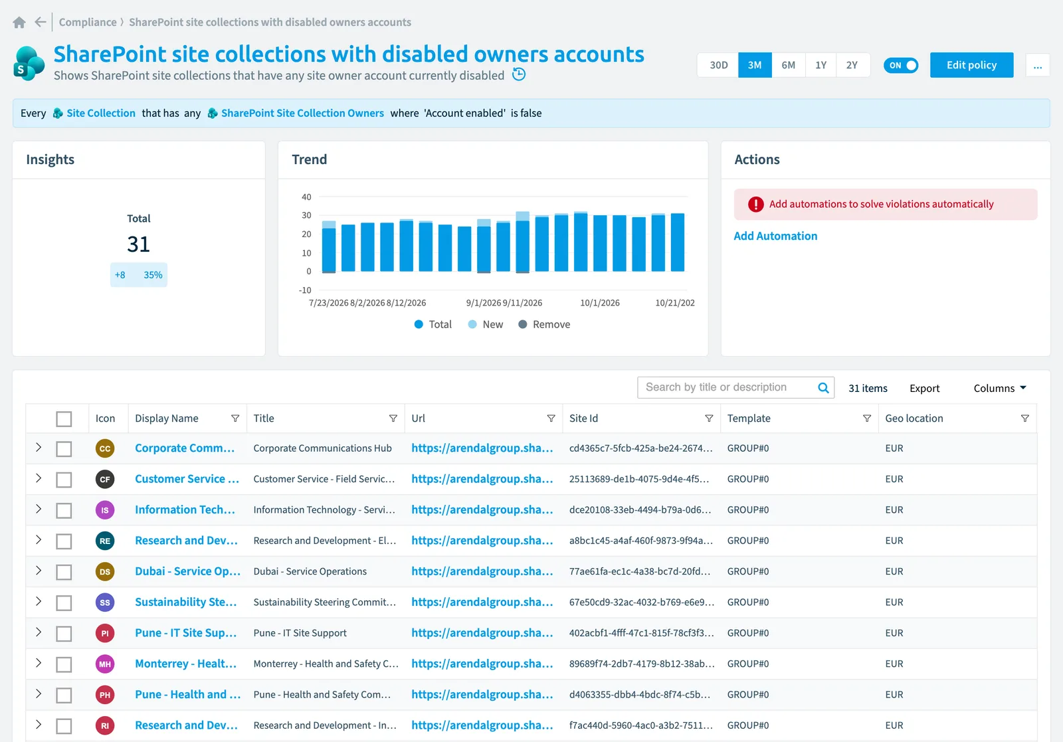Open the Site Id column filter

pos(709,418)
